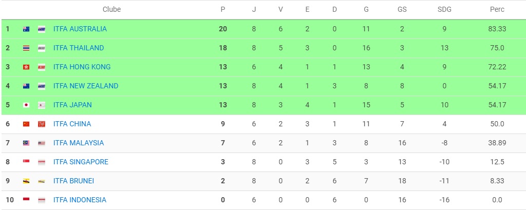This screenshot has width=526, height=210.
Task: Click the Thailand country flag icon
Action: coord(26,48)
